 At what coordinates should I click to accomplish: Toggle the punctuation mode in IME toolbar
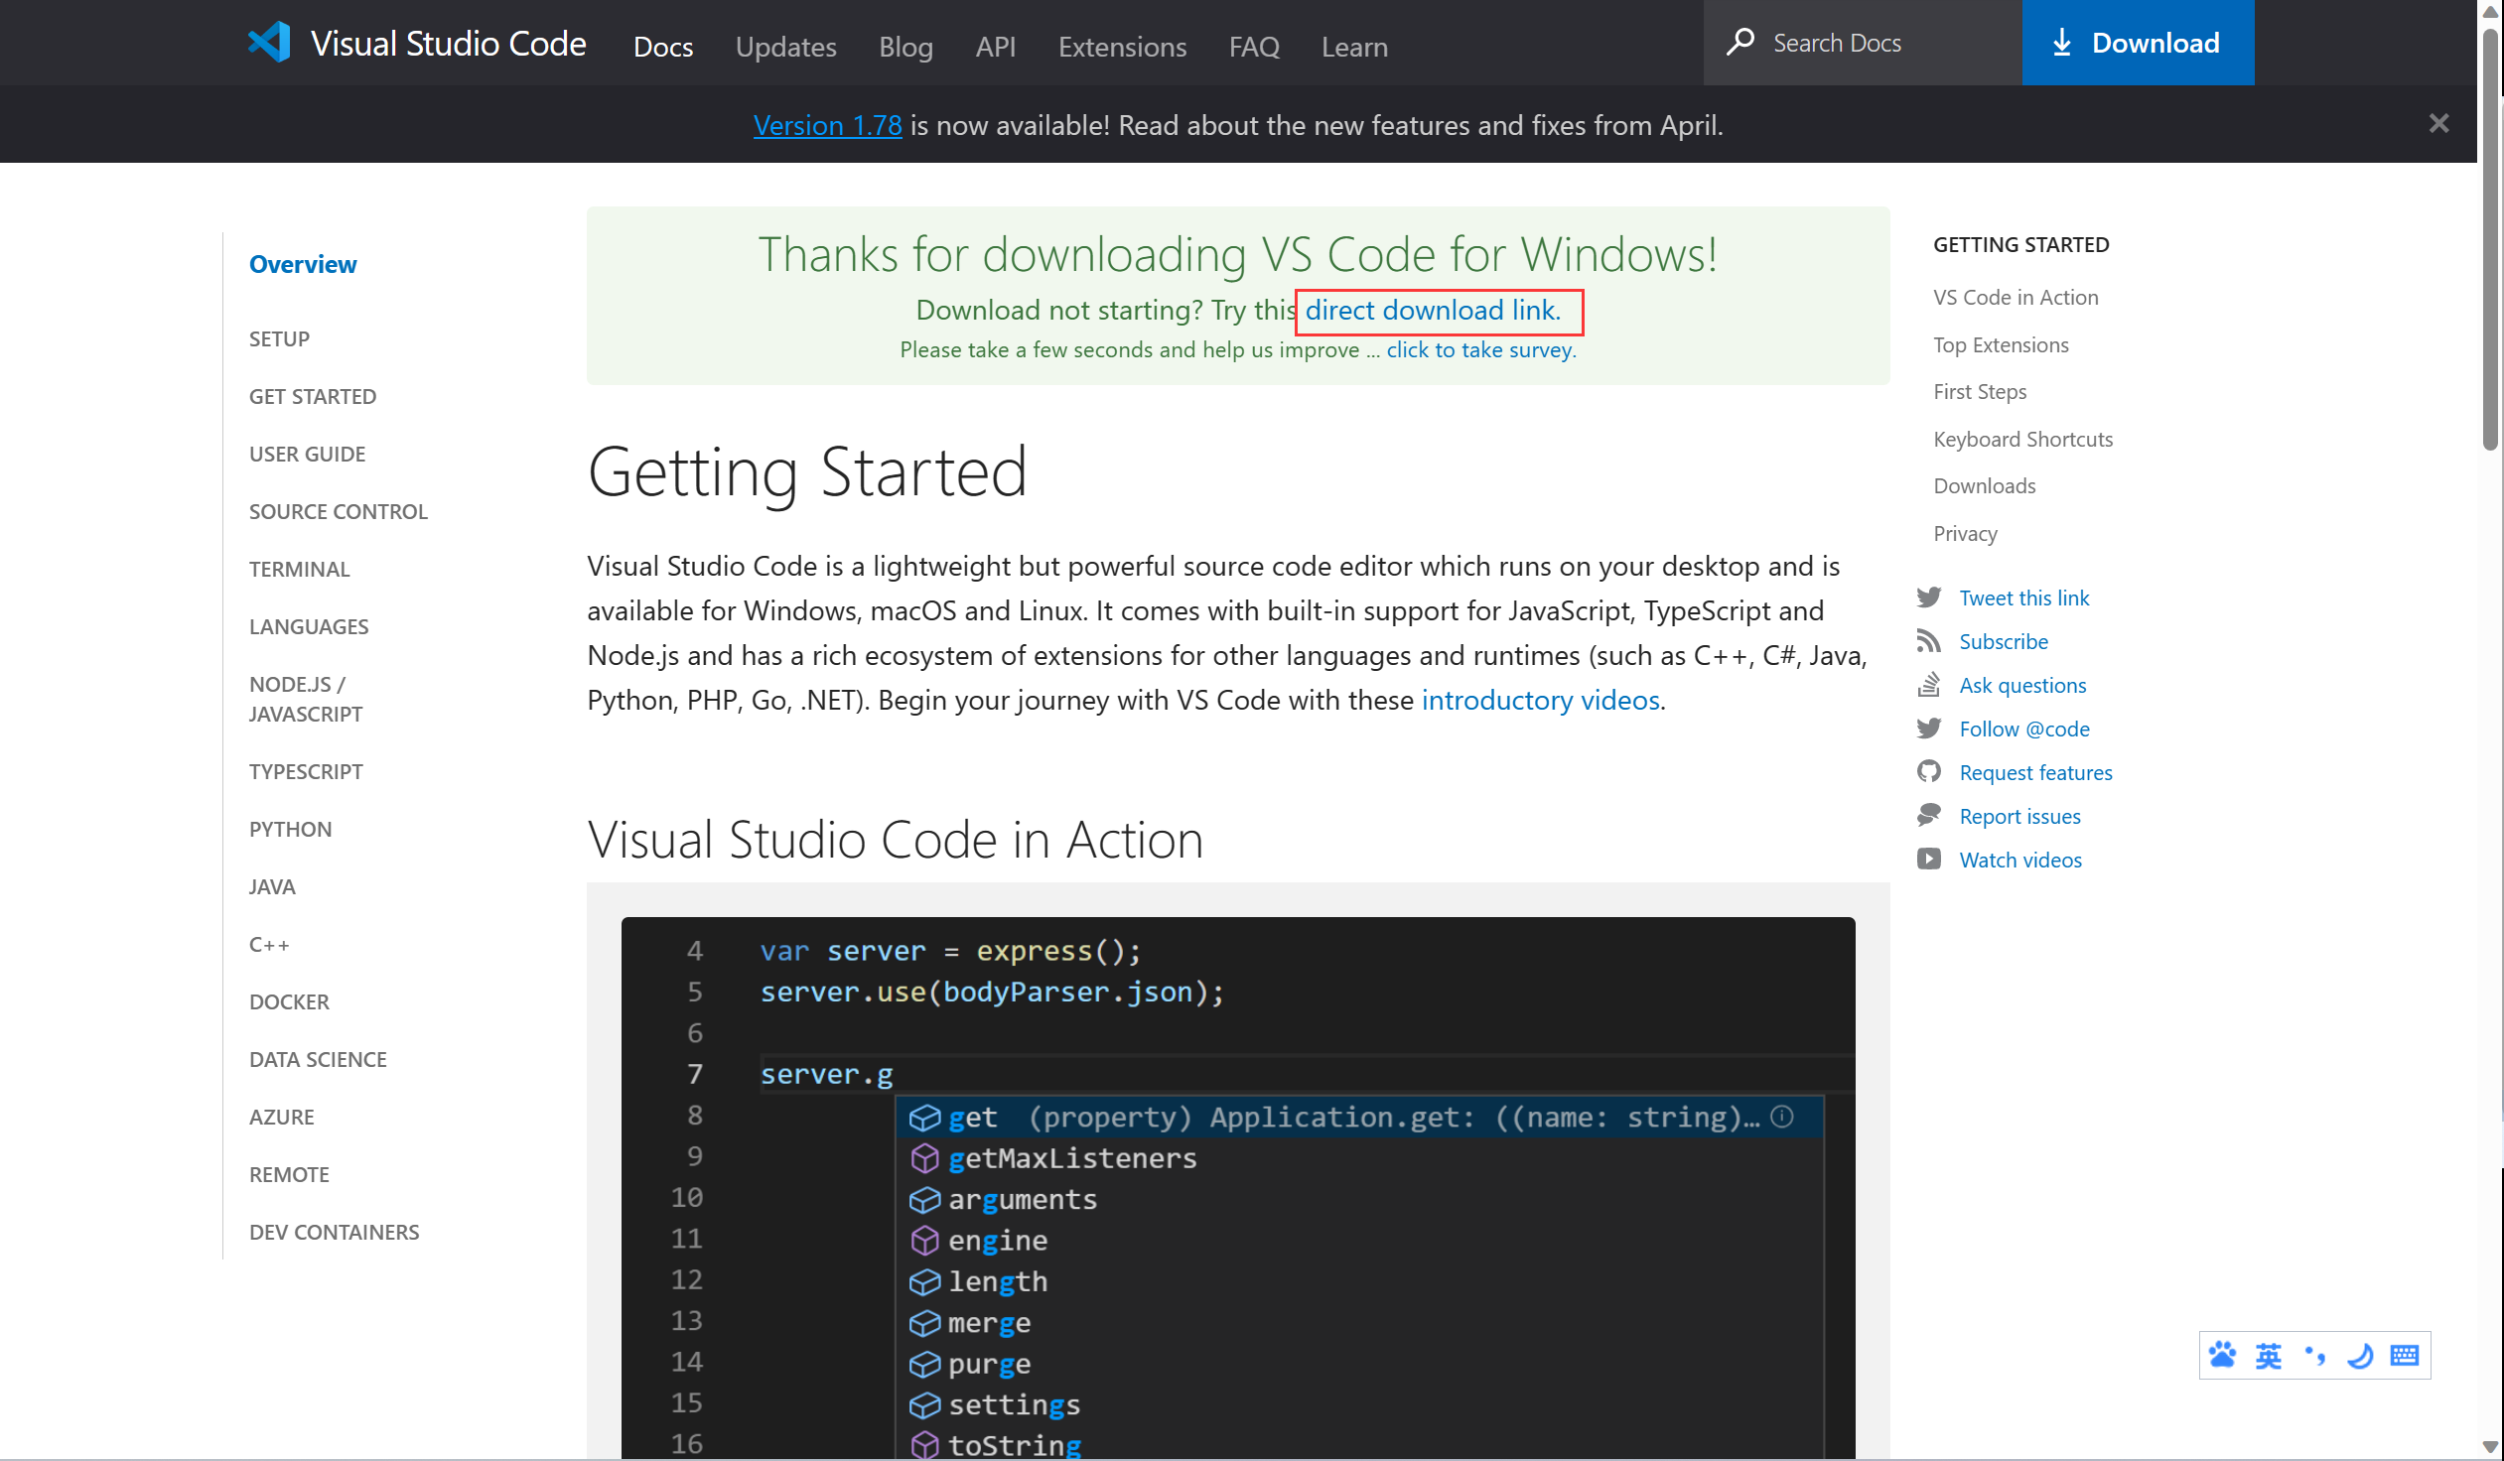point(2314,1355)
